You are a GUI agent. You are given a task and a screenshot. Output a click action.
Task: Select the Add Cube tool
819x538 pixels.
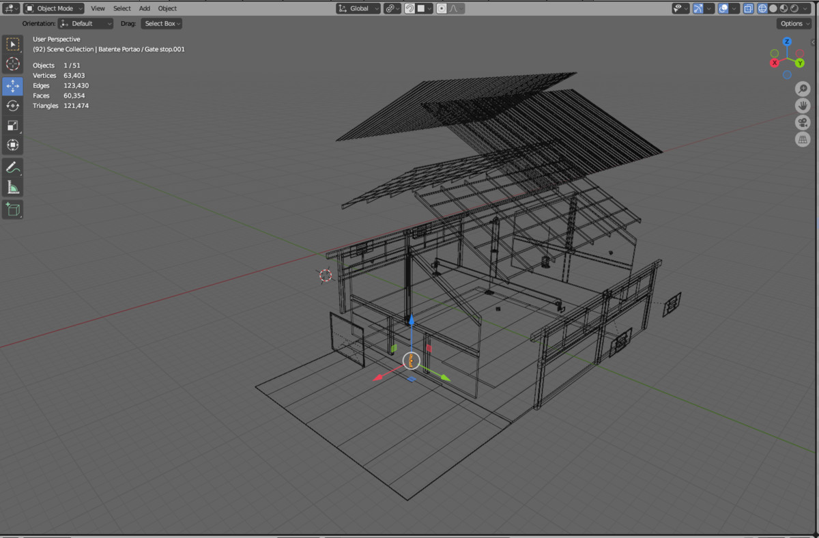point(12,209)
